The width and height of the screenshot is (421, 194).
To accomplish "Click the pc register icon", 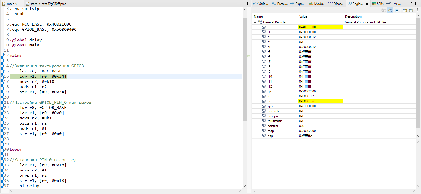I will (x=264, y=101).
